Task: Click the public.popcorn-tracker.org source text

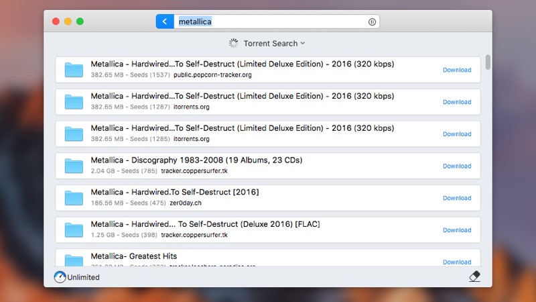Action: tap(212, 74)
